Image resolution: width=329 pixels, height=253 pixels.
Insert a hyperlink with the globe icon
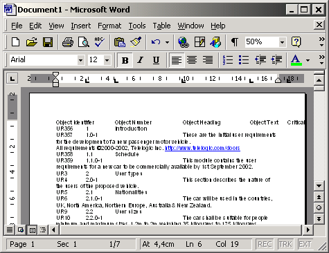(184, 42)
